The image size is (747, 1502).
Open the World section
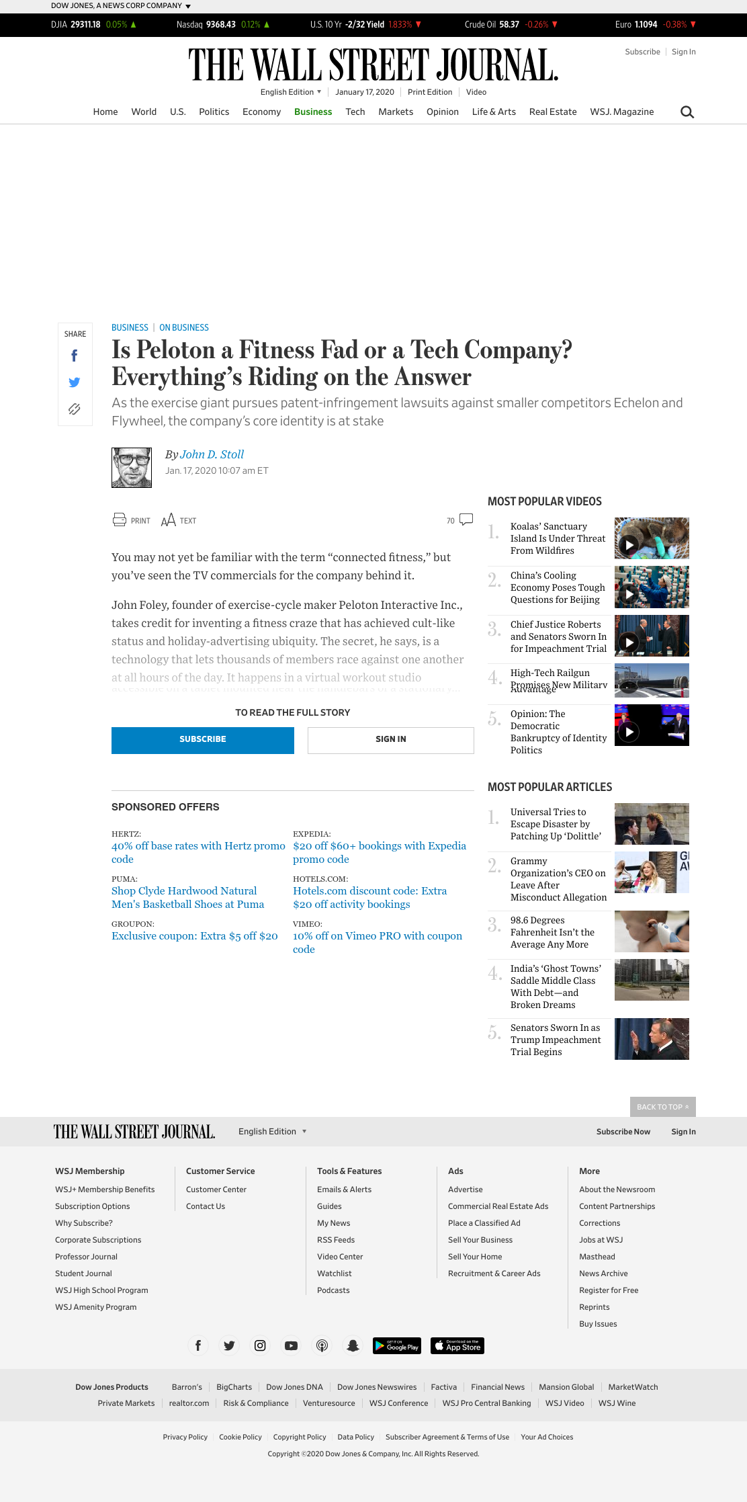[x=144, y=112]
